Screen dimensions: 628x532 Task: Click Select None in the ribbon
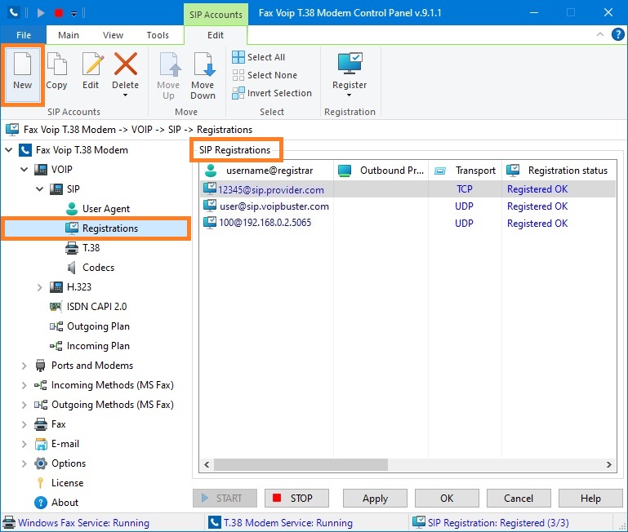[265, 75]
